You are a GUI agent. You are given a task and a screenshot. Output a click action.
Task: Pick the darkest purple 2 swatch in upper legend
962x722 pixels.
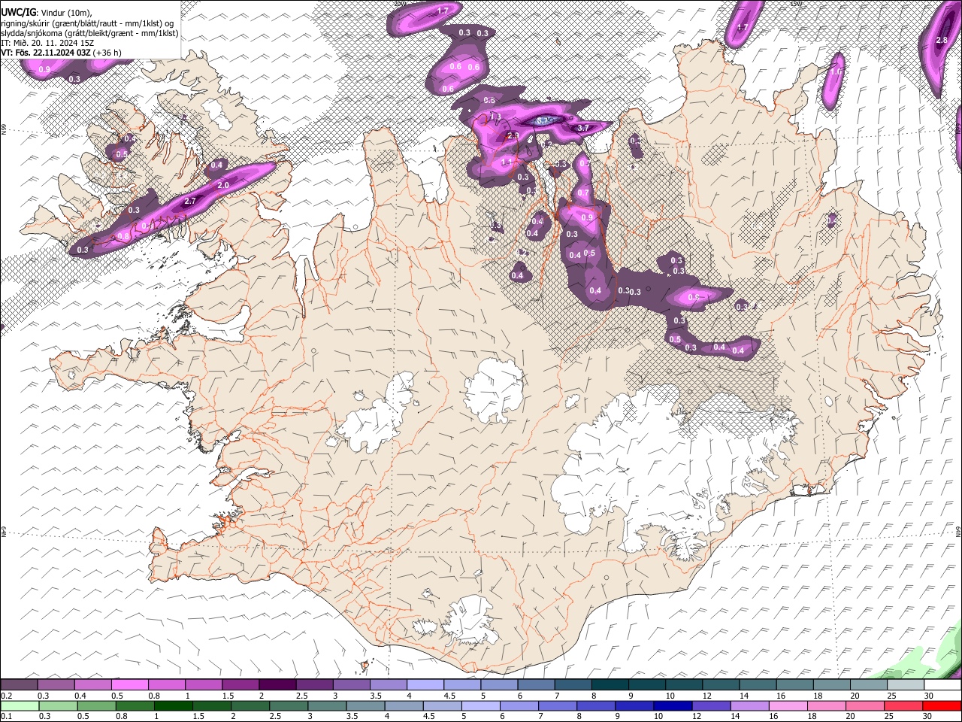point(277,684)
